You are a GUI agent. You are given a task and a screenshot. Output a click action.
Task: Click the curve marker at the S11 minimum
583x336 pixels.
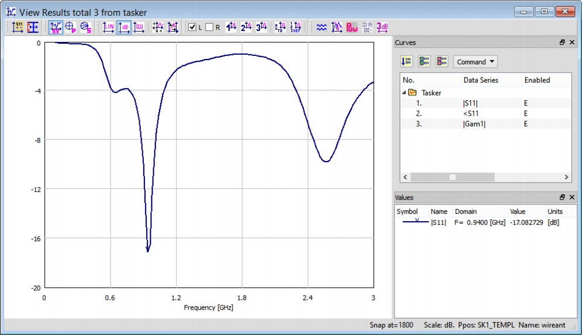point(147,249)
